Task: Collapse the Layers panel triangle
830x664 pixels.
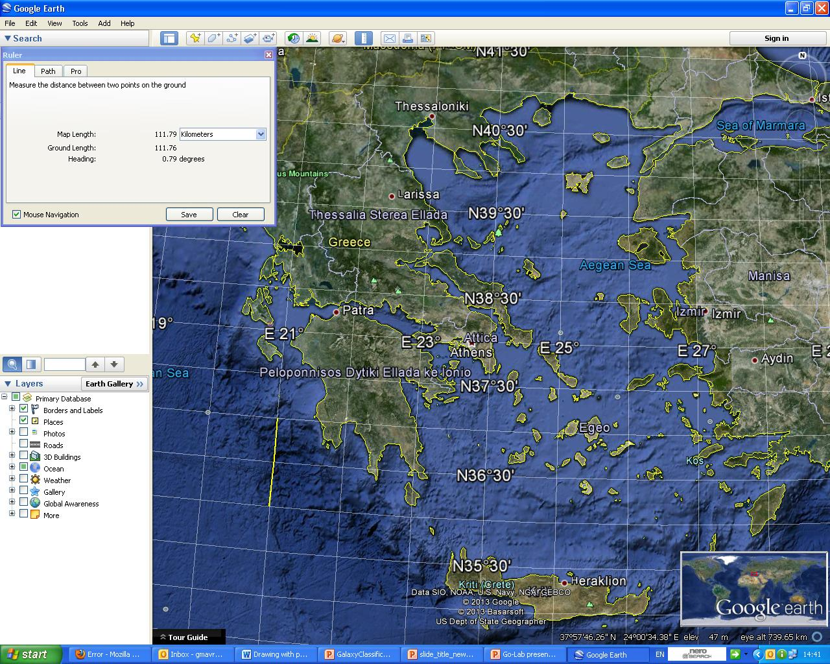Action: click(x=8, y=384)
